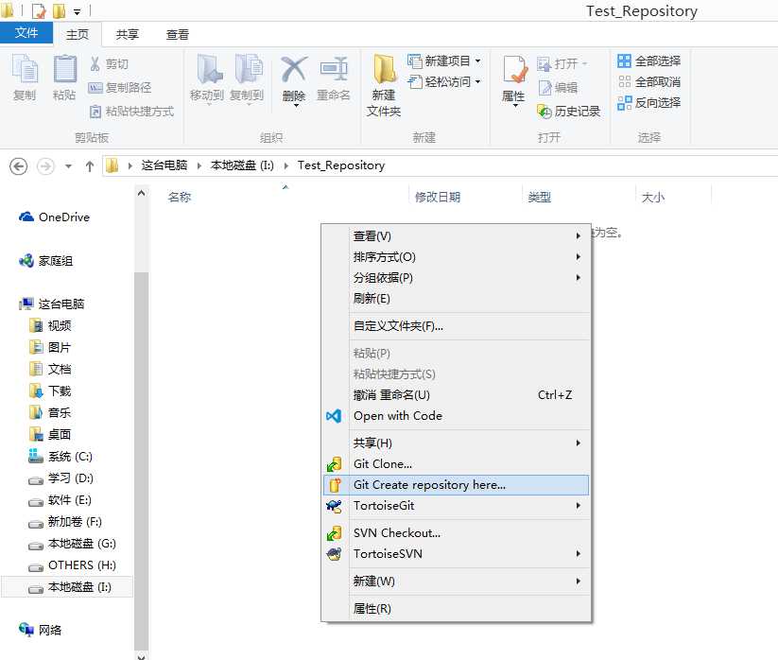This screenshot has height=660, width=778.
Task: Click SVN Checkout... in the context menu
Action: (456, 533)
